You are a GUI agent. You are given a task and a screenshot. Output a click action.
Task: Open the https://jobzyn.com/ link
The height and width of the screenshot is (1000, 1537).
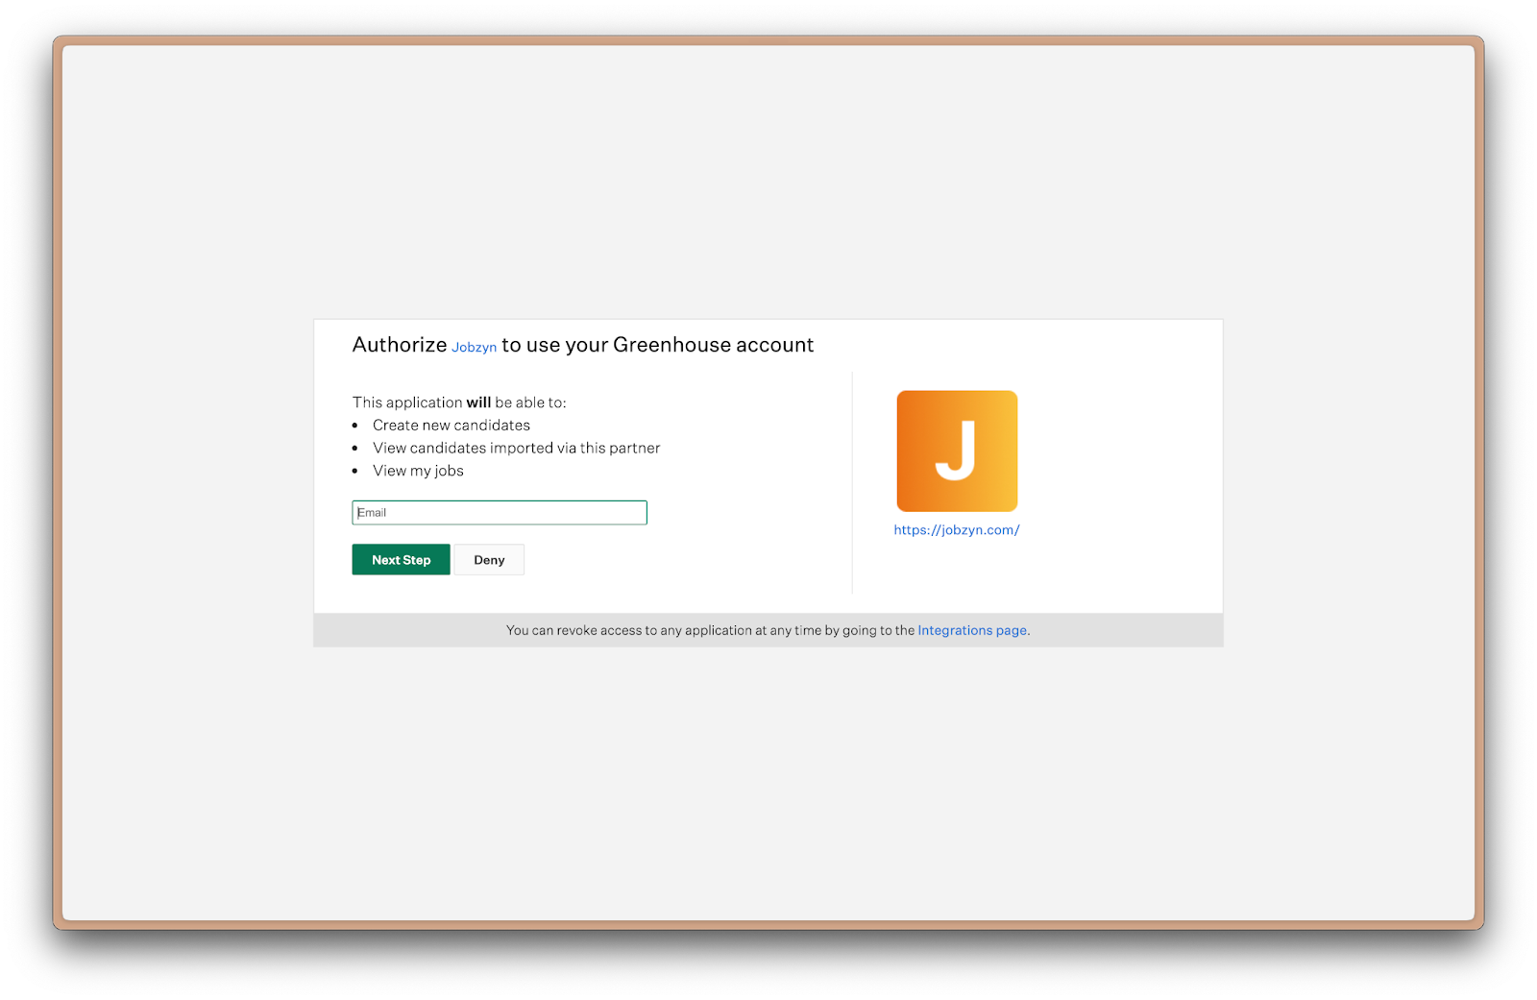click(x=957, y=530)
